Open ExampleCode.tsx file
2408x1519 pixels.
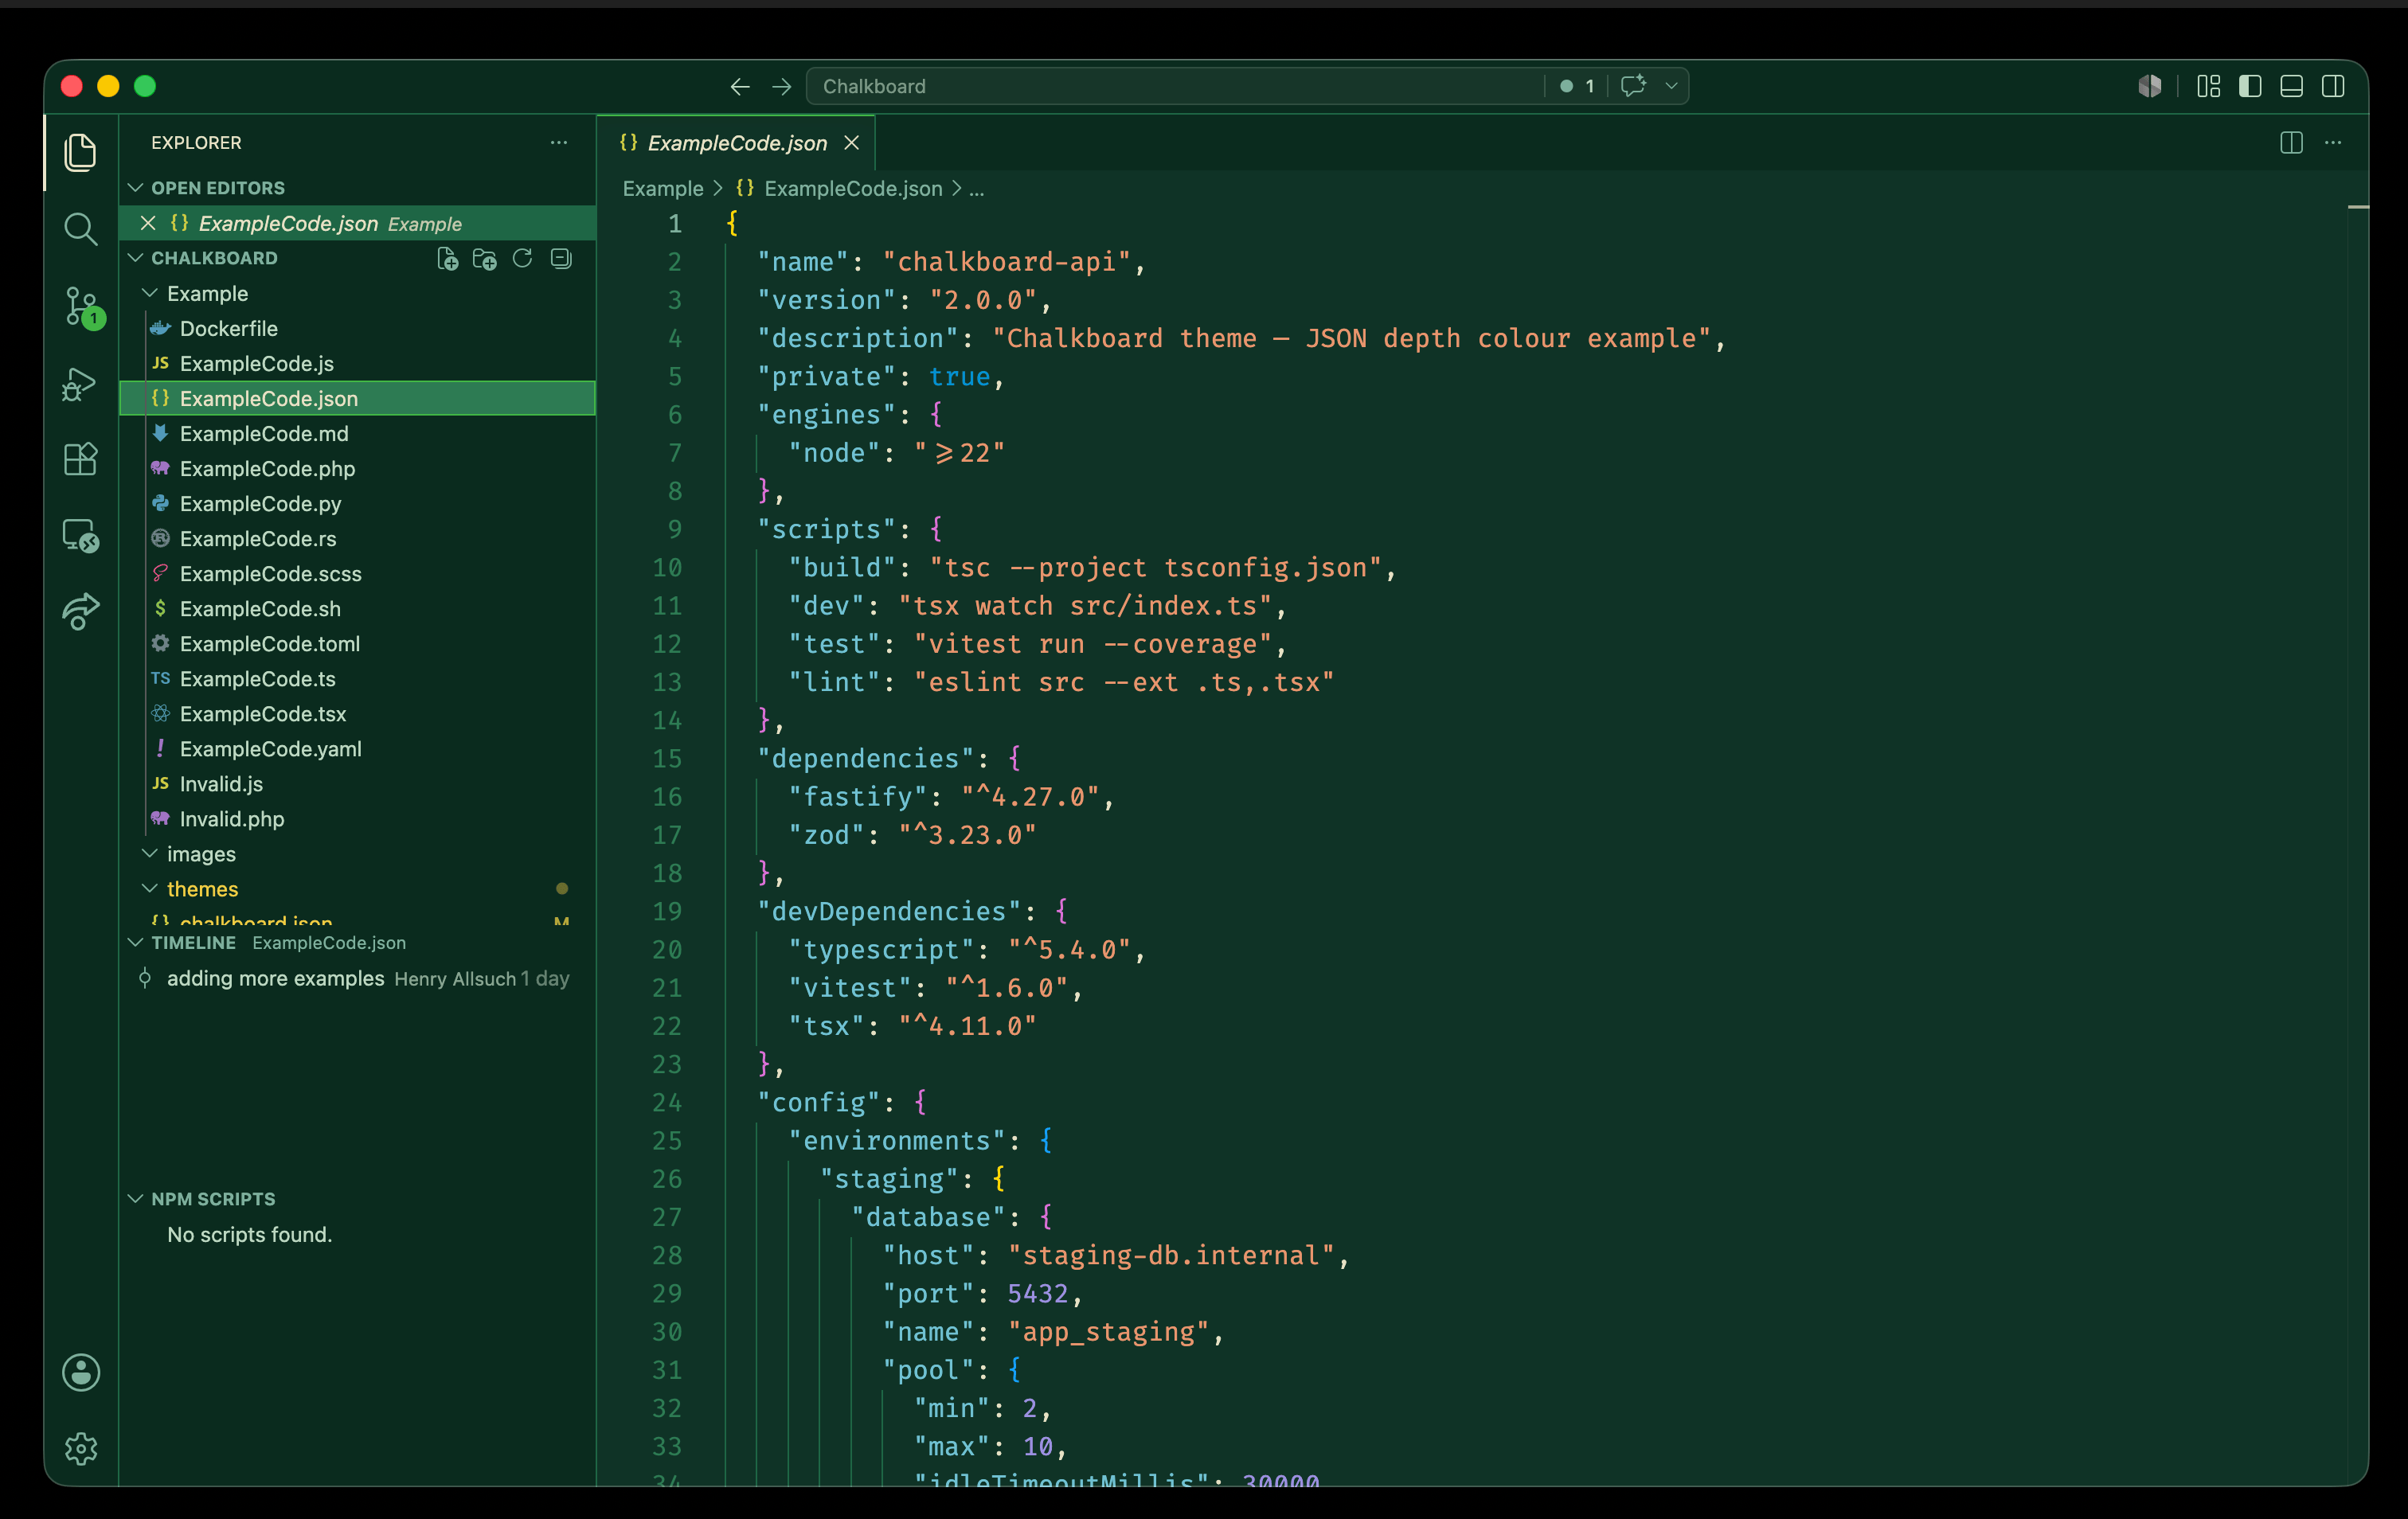(357, 713)
